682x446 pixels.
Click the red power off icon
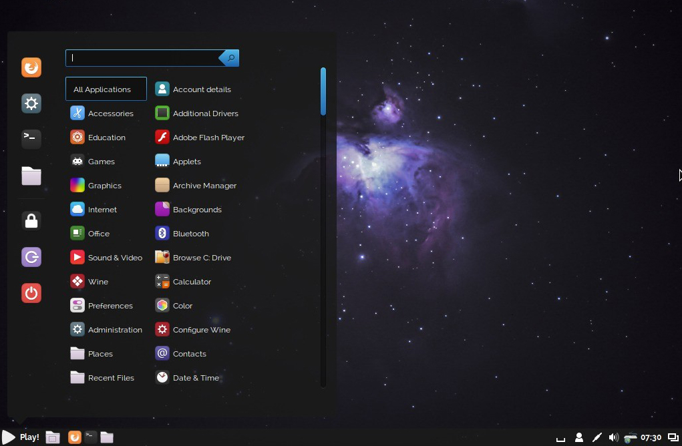coord(31,293)
